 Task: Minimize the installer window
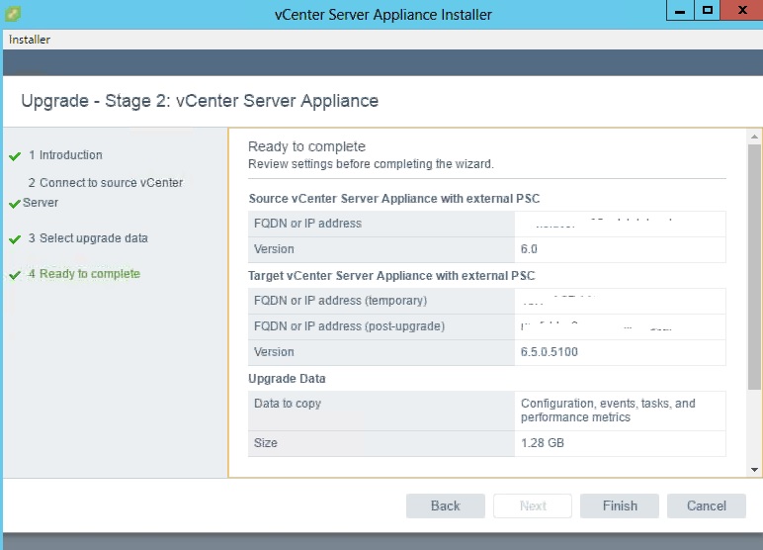[680, 11]
